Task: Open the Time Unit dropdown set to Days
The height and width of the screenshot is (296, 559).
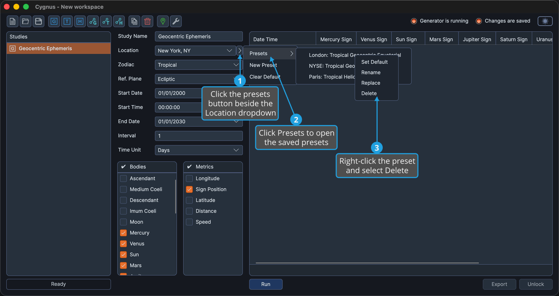Action: pos(198,150)
